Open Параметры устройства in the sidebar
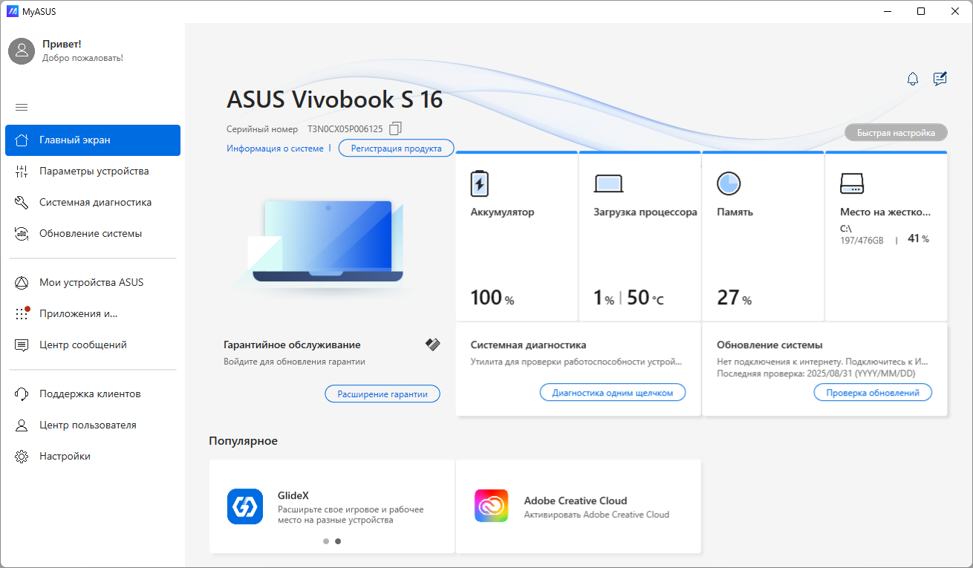This screenshot has height=568, width=973. click(x=93, y=172)
